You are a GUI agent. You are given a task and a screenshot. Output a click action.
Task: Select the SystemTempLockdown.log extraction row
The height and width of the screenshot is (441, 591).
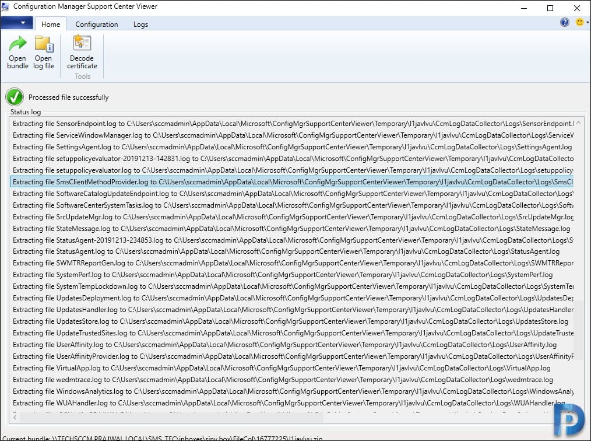coord(292,286)
